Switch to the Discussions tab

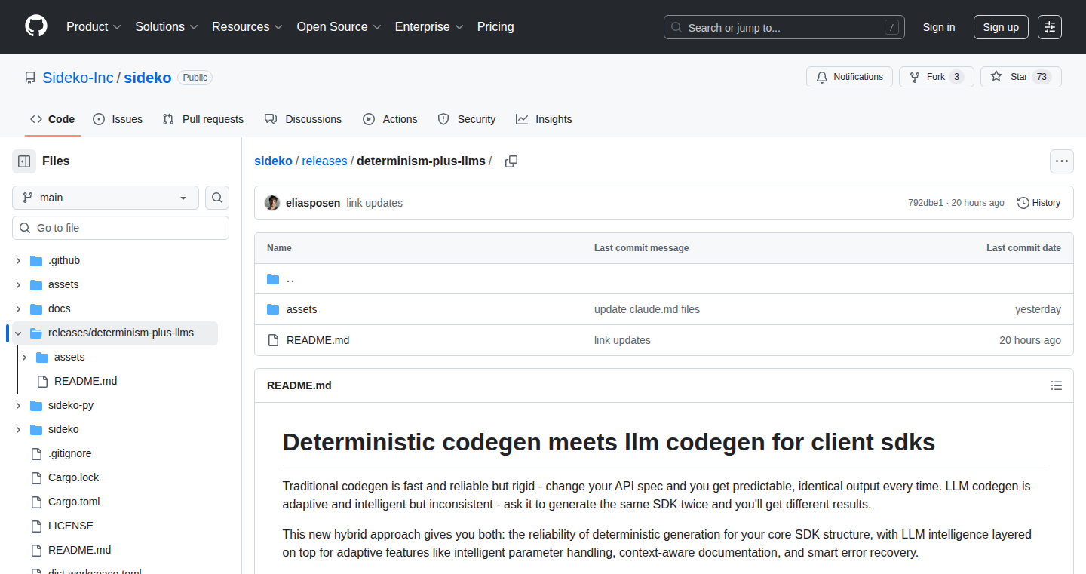click(x=303, y=119)
